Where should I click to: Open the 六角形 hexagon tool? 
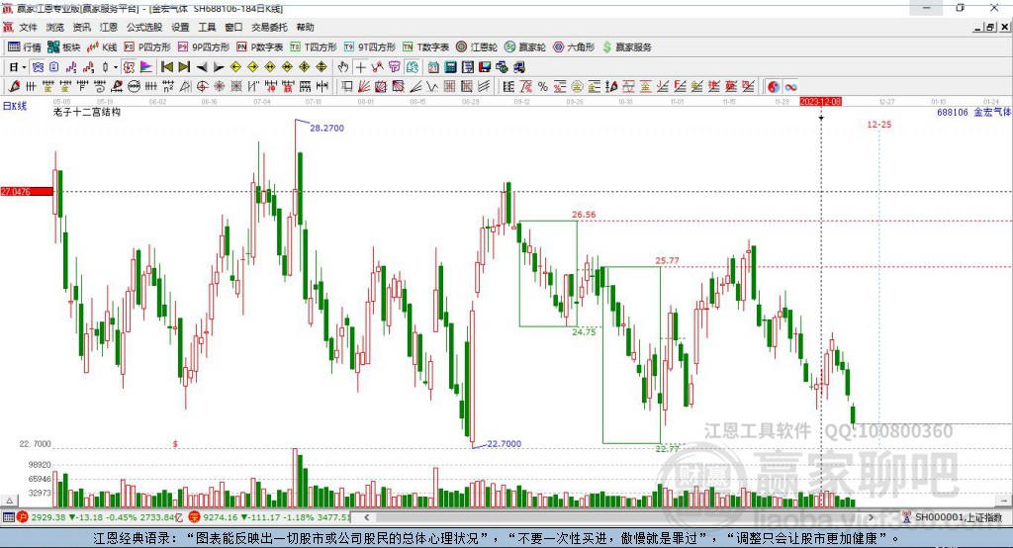574,47
